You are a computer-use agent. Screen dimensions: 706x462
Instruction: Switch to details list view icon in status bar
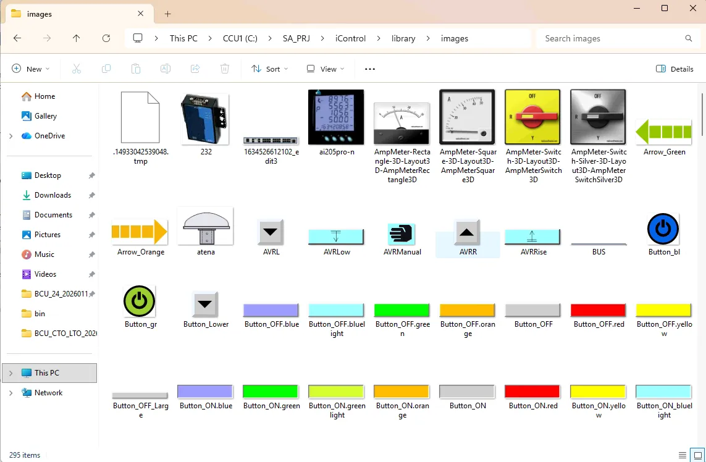point(682,455)
